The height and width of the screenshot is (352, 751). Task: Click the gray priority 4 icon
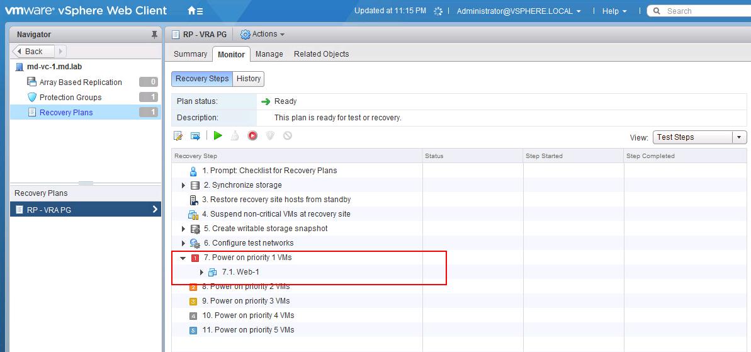[x=193, y=316]
